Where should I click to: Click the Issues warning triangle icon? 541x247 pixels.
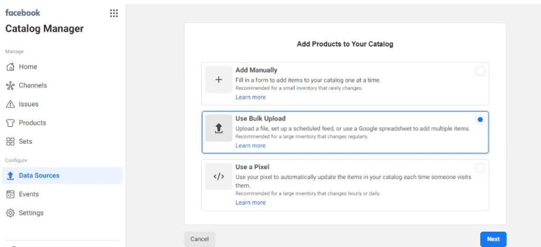point(10,104)
